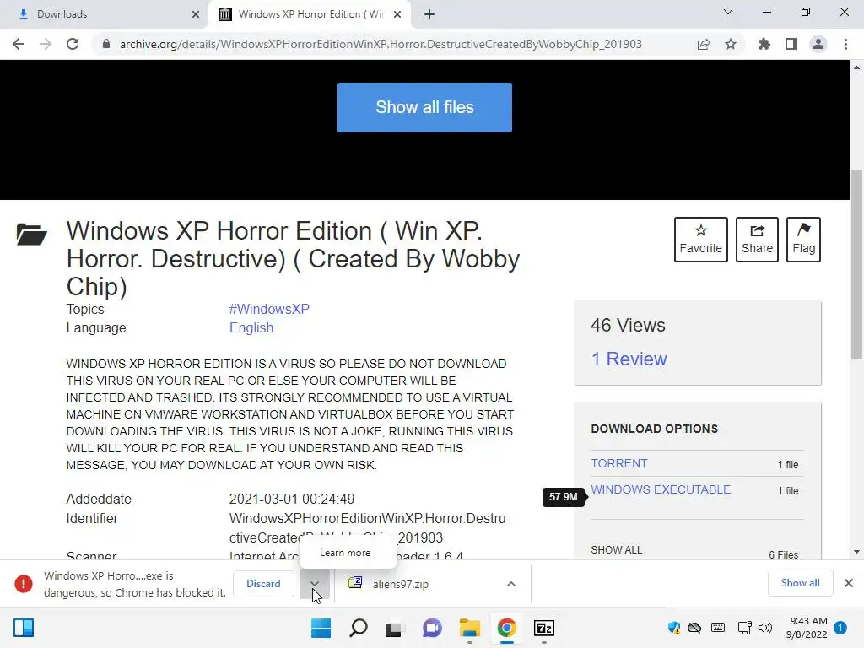
Task: Open Windows Start menu
Action: coord(321,628)
